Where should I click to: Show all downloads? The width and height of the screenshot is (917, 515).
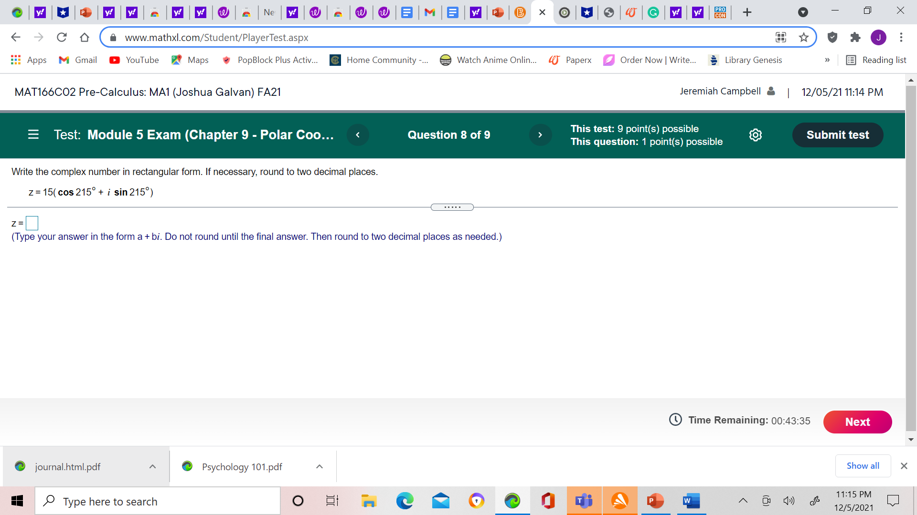point(863,466)
